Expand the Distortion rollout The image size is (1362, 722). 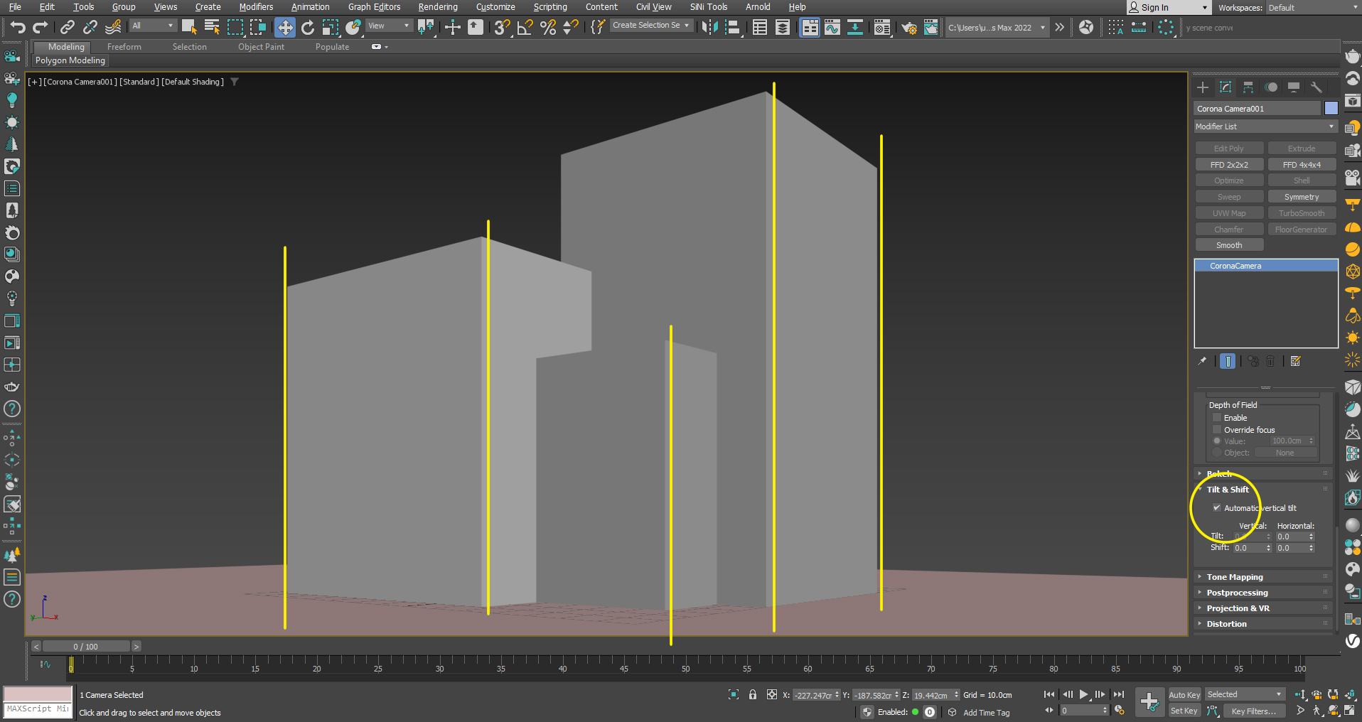tap(1226, 624)
